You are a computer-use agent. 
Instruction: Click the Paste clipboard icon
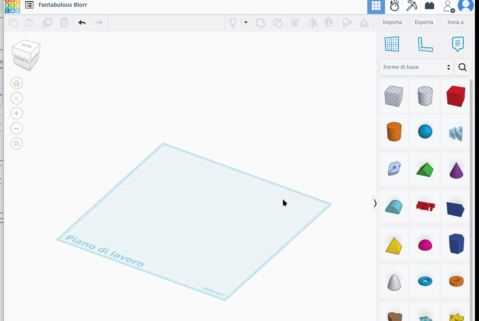(x=29, y=22)
